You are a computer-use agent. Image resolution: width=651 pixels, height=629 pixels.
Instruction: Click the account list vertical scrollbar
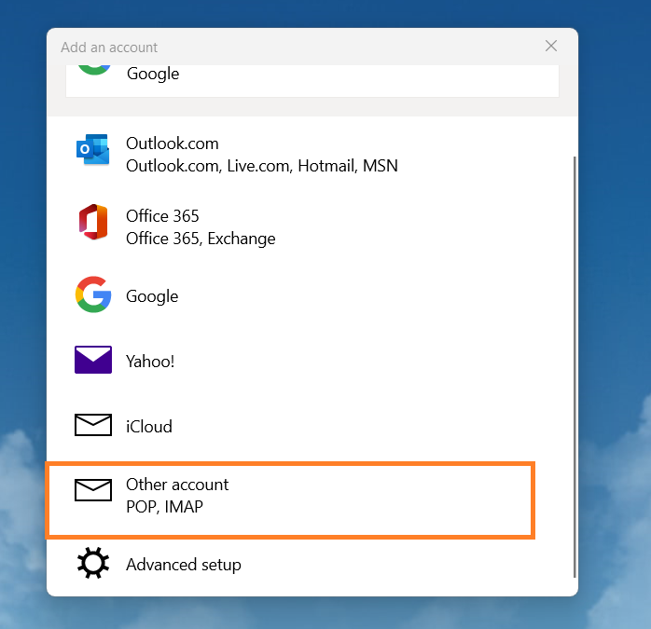[575, 367]
